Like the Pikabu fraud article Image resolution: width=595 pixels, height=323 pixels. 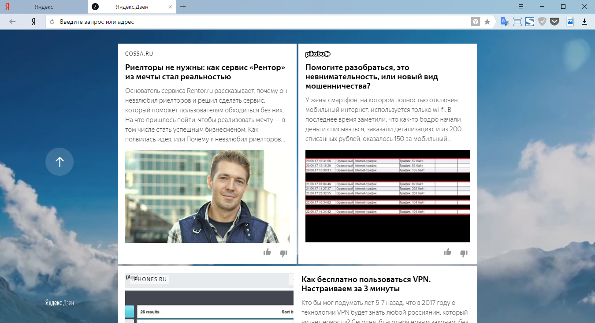tap(447, 252)
